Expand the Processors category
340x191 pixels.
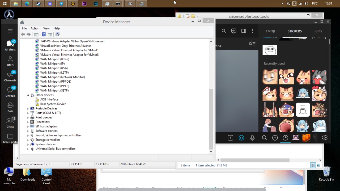pyautogui.click(x=28, y=122)
